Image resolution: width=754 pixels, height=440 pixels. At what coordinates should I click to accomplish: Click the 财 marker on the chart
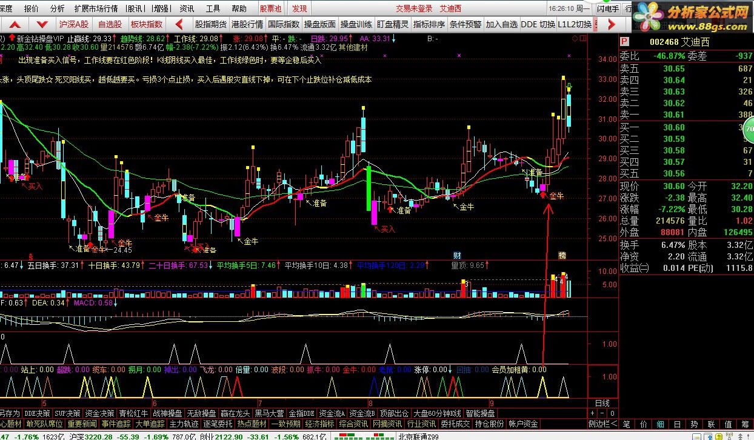(458, 255)
